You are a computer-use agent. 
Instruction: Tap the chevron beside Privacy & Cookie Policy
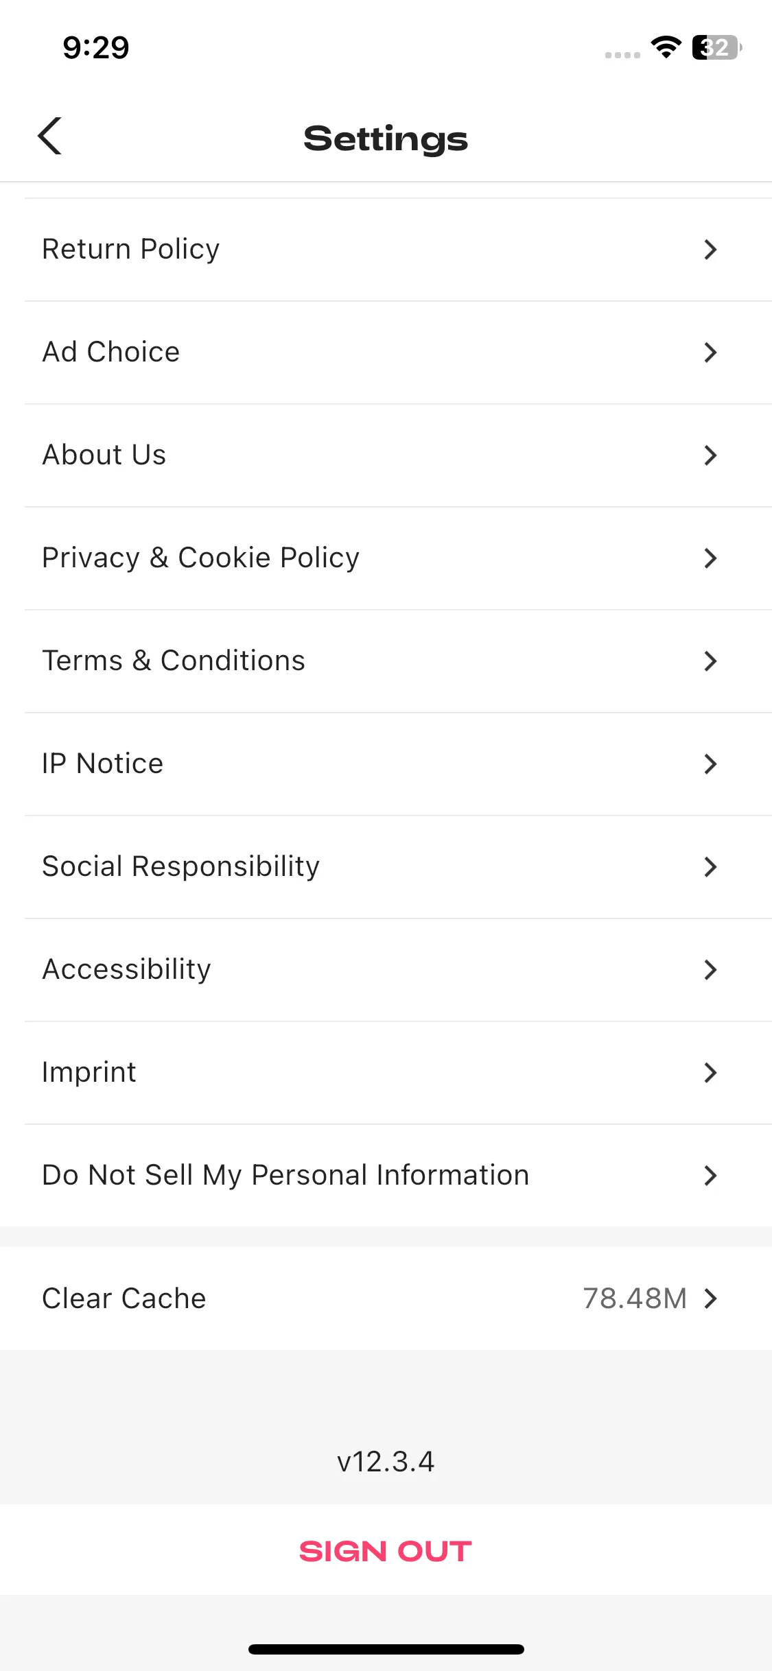[x=710, y=558]
